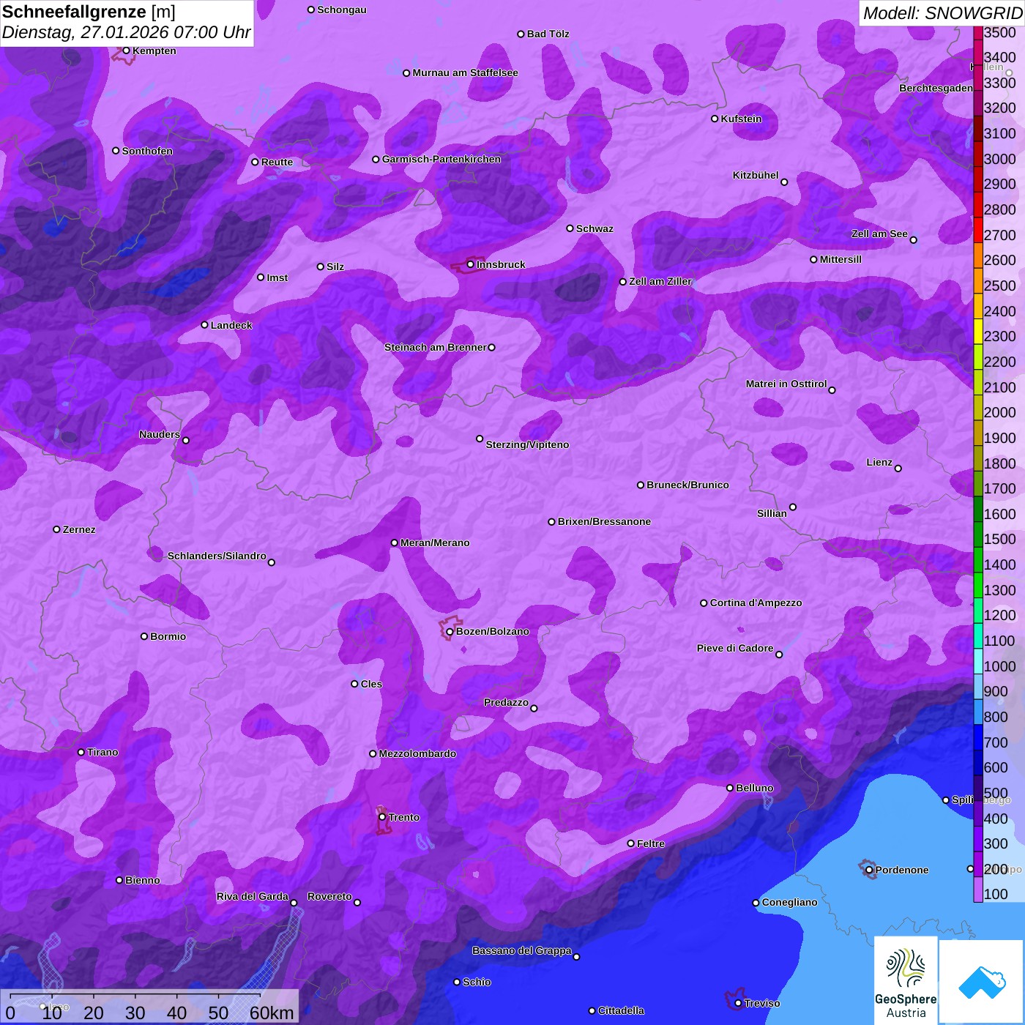Select the Zell am Ziller label
Viewport: 1025px width, 1025px height.
pyautogui.click(x=660, y=281)
